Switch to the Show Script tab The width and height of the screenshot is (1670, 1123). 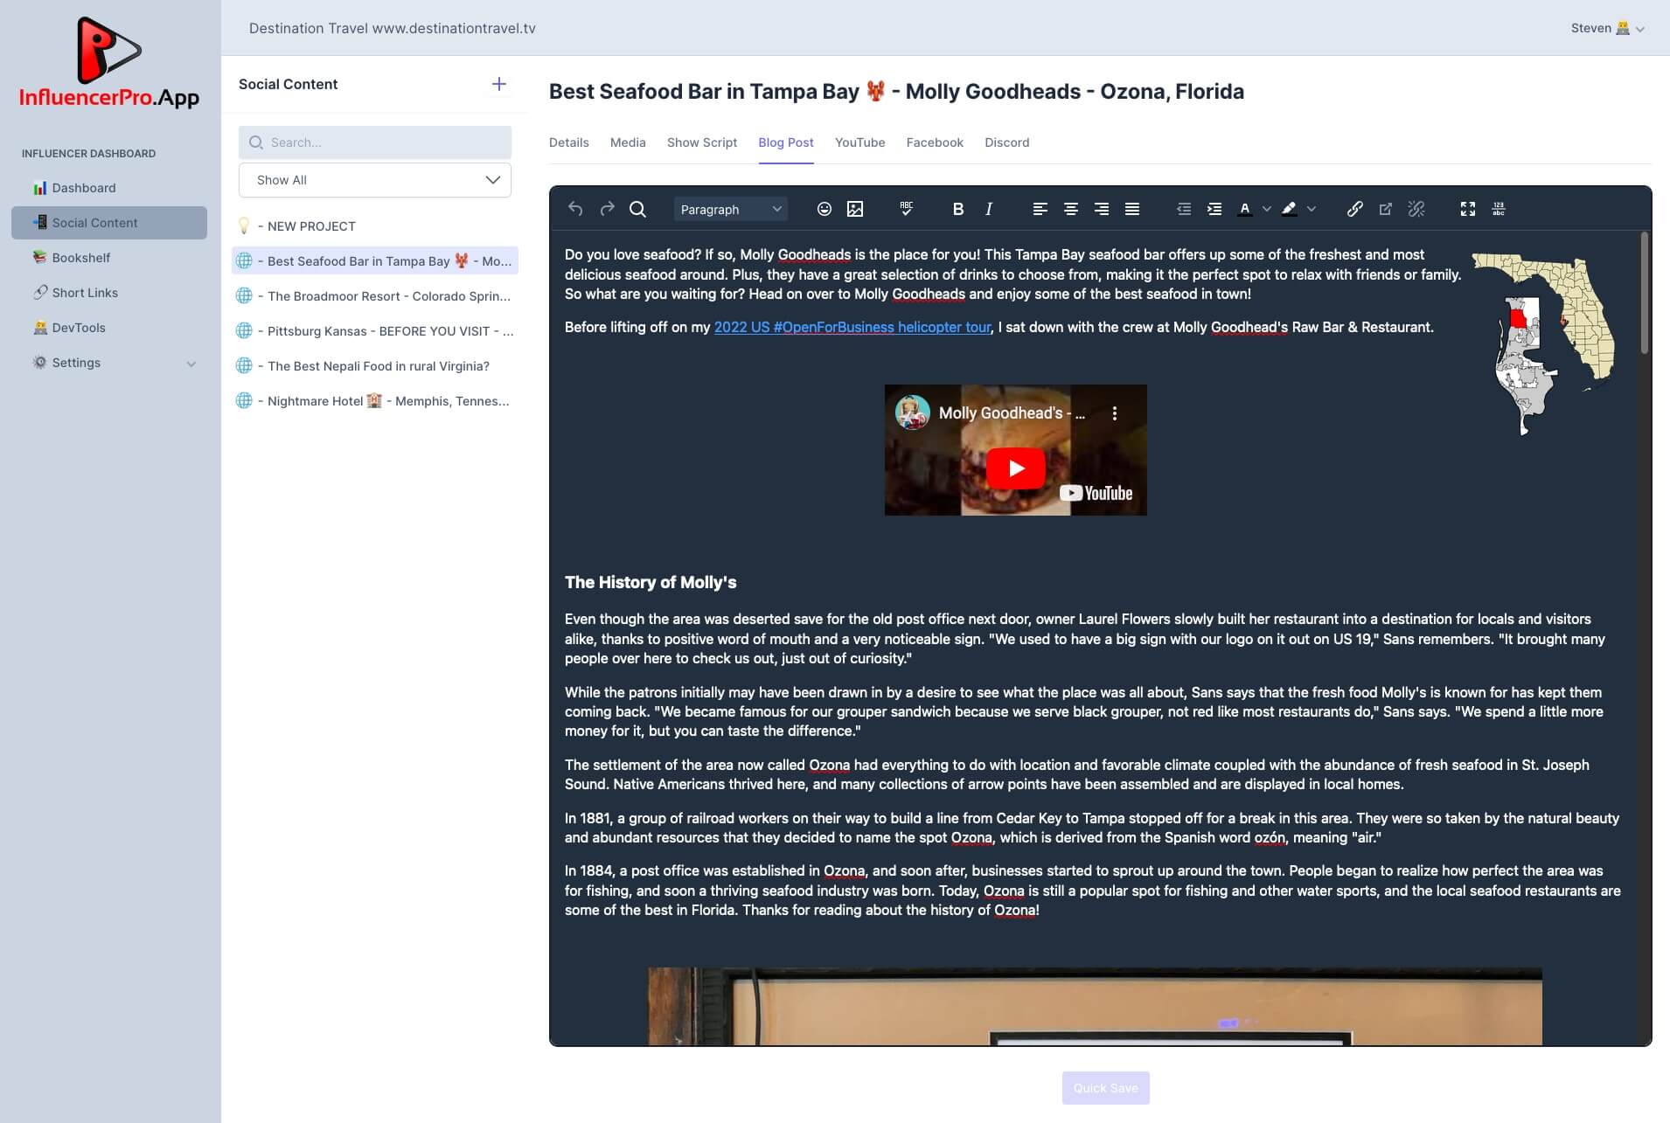pyautogui.click(x=702, y=142)
